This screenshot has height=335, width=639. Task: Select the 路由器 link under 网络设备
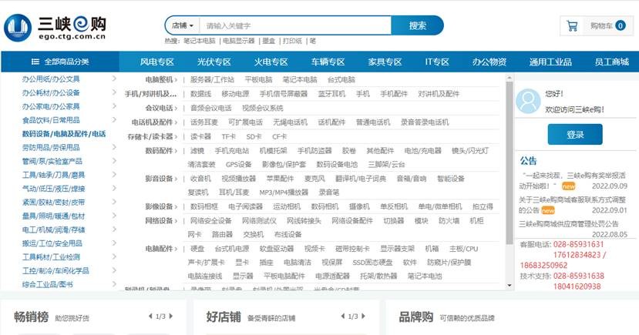pos(222,234)
